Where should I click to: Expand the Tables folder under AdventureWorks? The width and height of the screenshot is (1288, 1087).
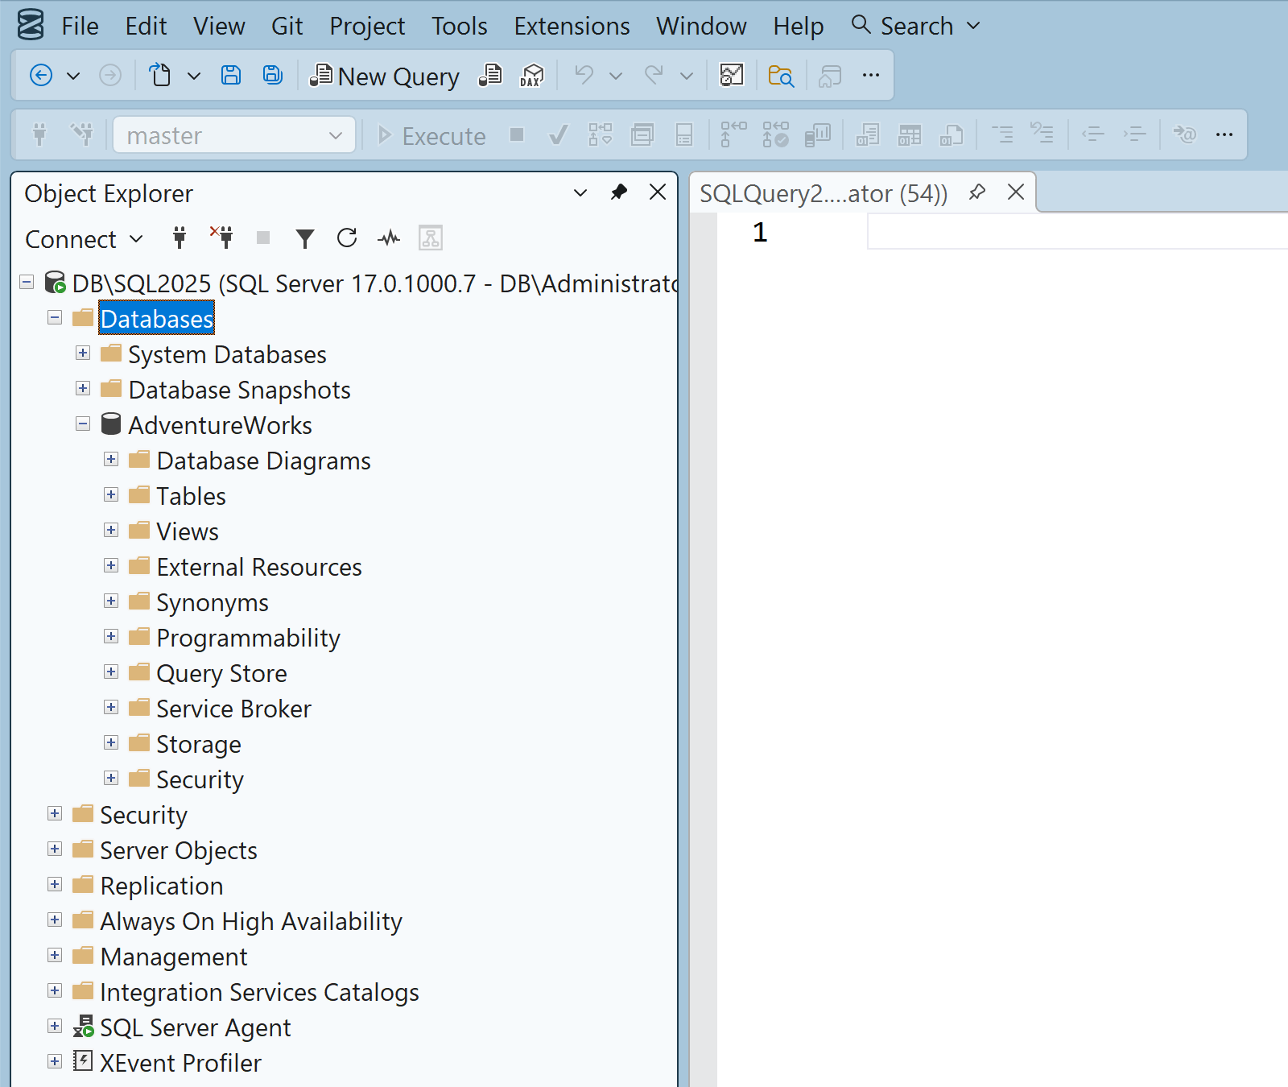tap(111, 494)
